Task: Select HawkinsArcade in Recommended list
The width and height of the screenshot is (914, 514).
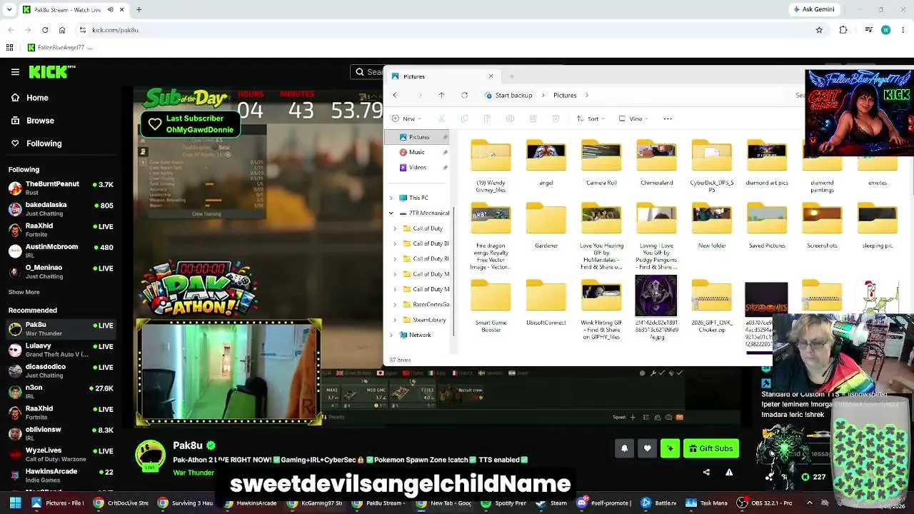Action: pos(62,475)
